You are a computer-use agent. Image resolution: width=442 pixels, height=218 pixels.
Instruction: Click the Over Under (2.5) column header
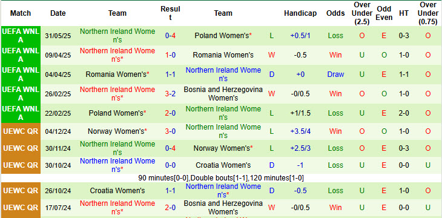pyautogui.click(x=362, y=13)
